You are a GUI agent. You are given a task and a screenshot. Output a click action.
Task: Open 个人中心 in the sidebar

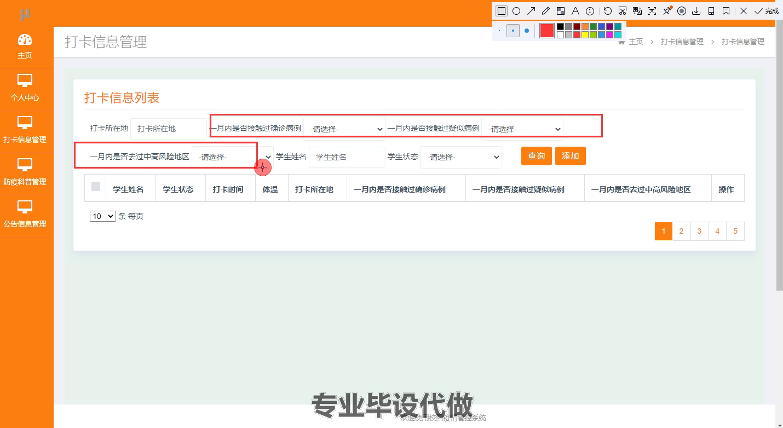25,89
